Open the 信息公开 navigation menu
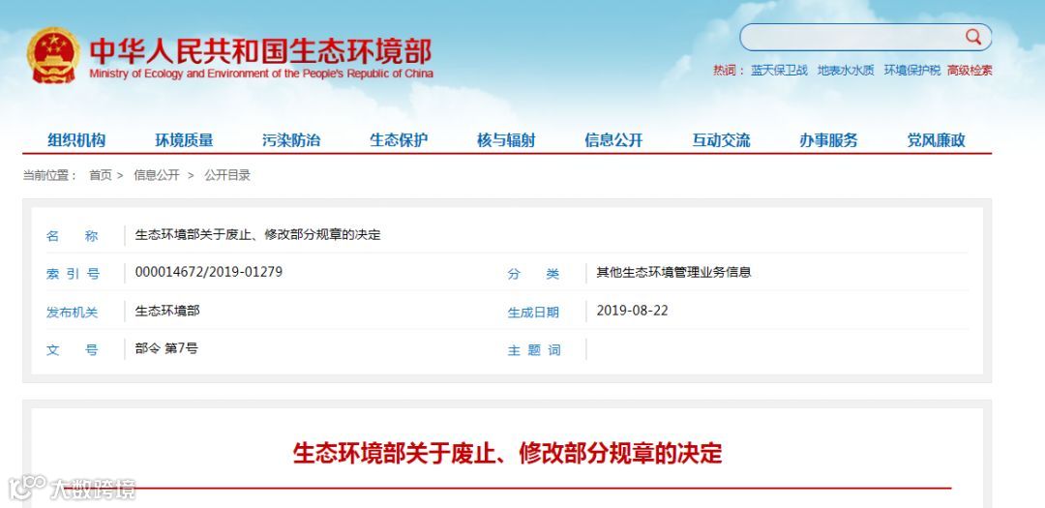Image resolution: width=1045 pixels, height=508 pixels. click(613, 140)
